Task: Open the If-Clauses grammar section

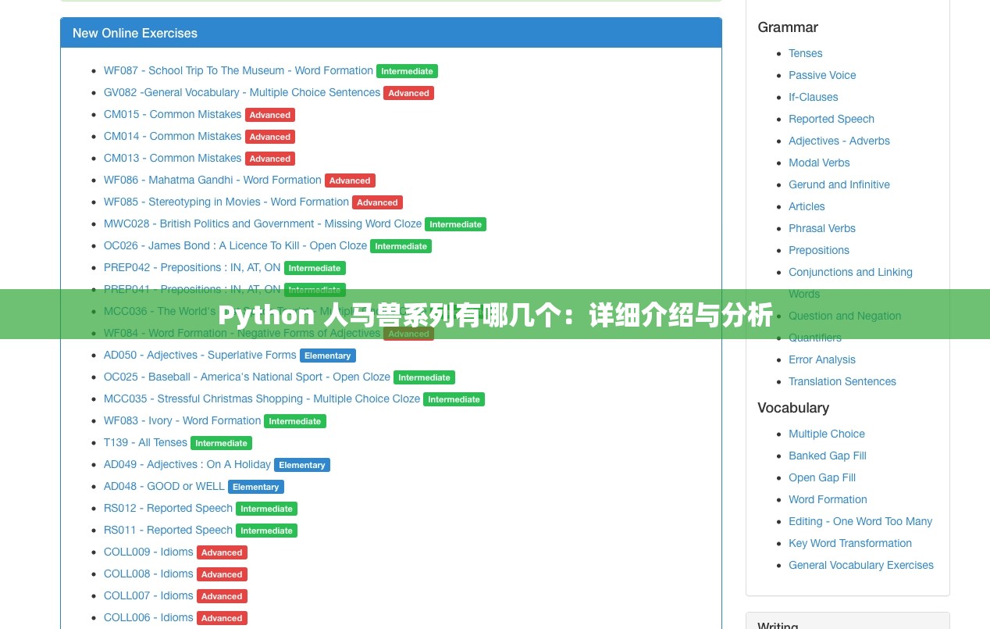Action: tap(813, 97)
